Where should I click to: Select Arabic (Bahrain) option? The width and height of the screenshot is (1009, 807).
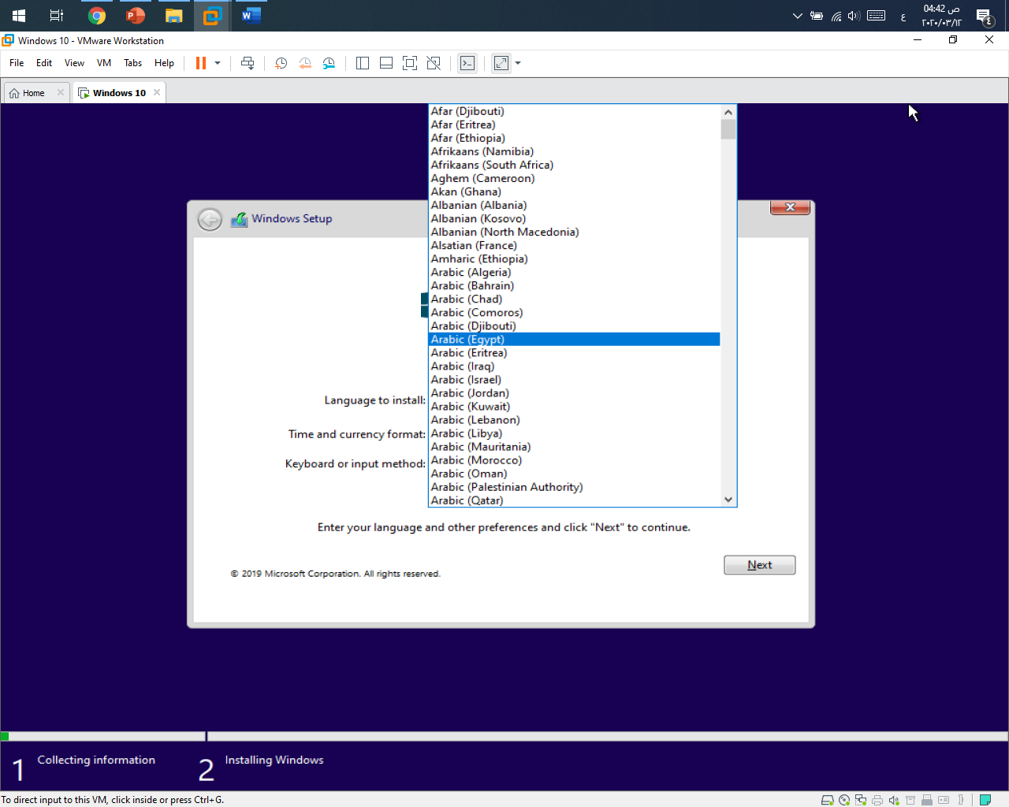pyautogui.click(x=575, y=285)
